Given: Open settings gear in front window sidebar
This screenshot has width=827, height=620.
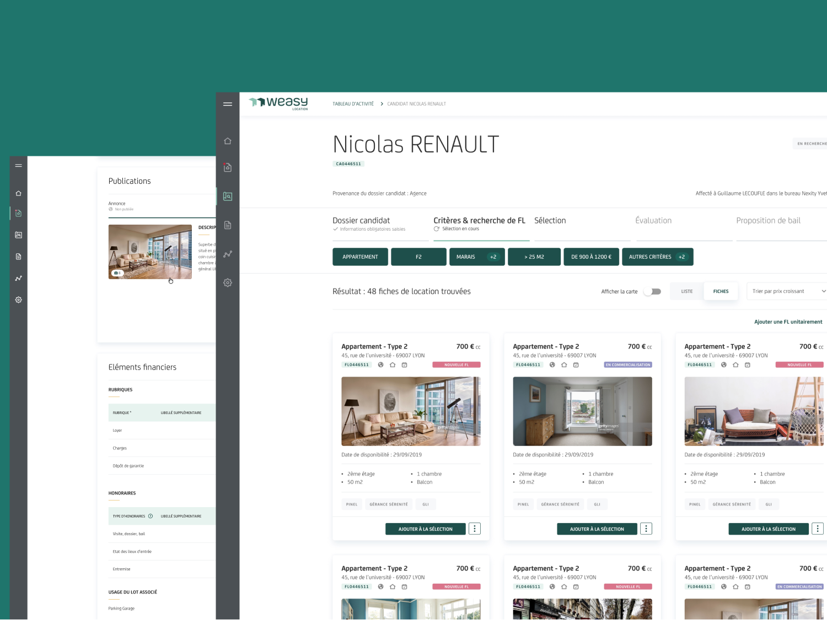Looking at the screenshot, I should pyautogui.click(x=228, y=282).
